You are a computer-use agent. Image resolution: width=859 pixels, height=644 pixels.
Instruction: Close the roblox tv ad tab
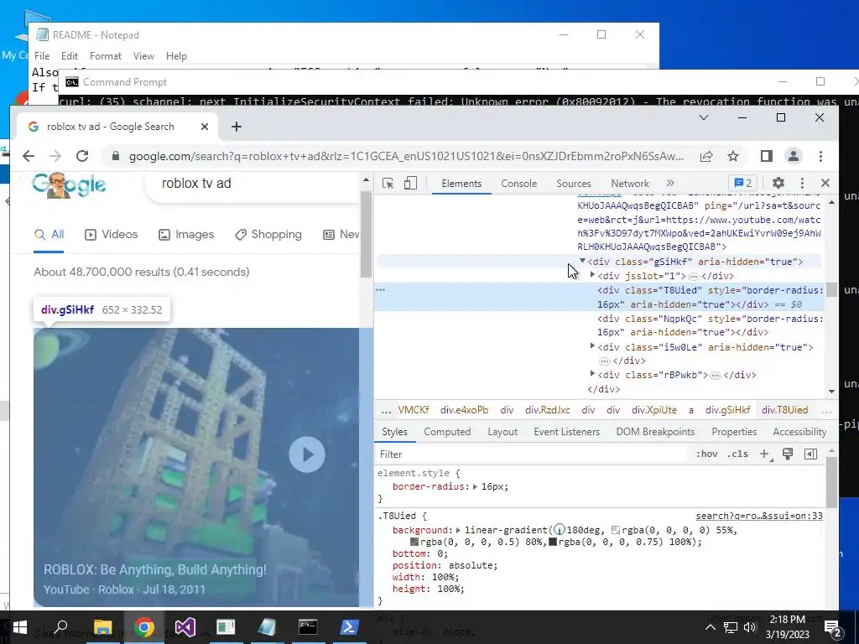click(x=205, y=127)
